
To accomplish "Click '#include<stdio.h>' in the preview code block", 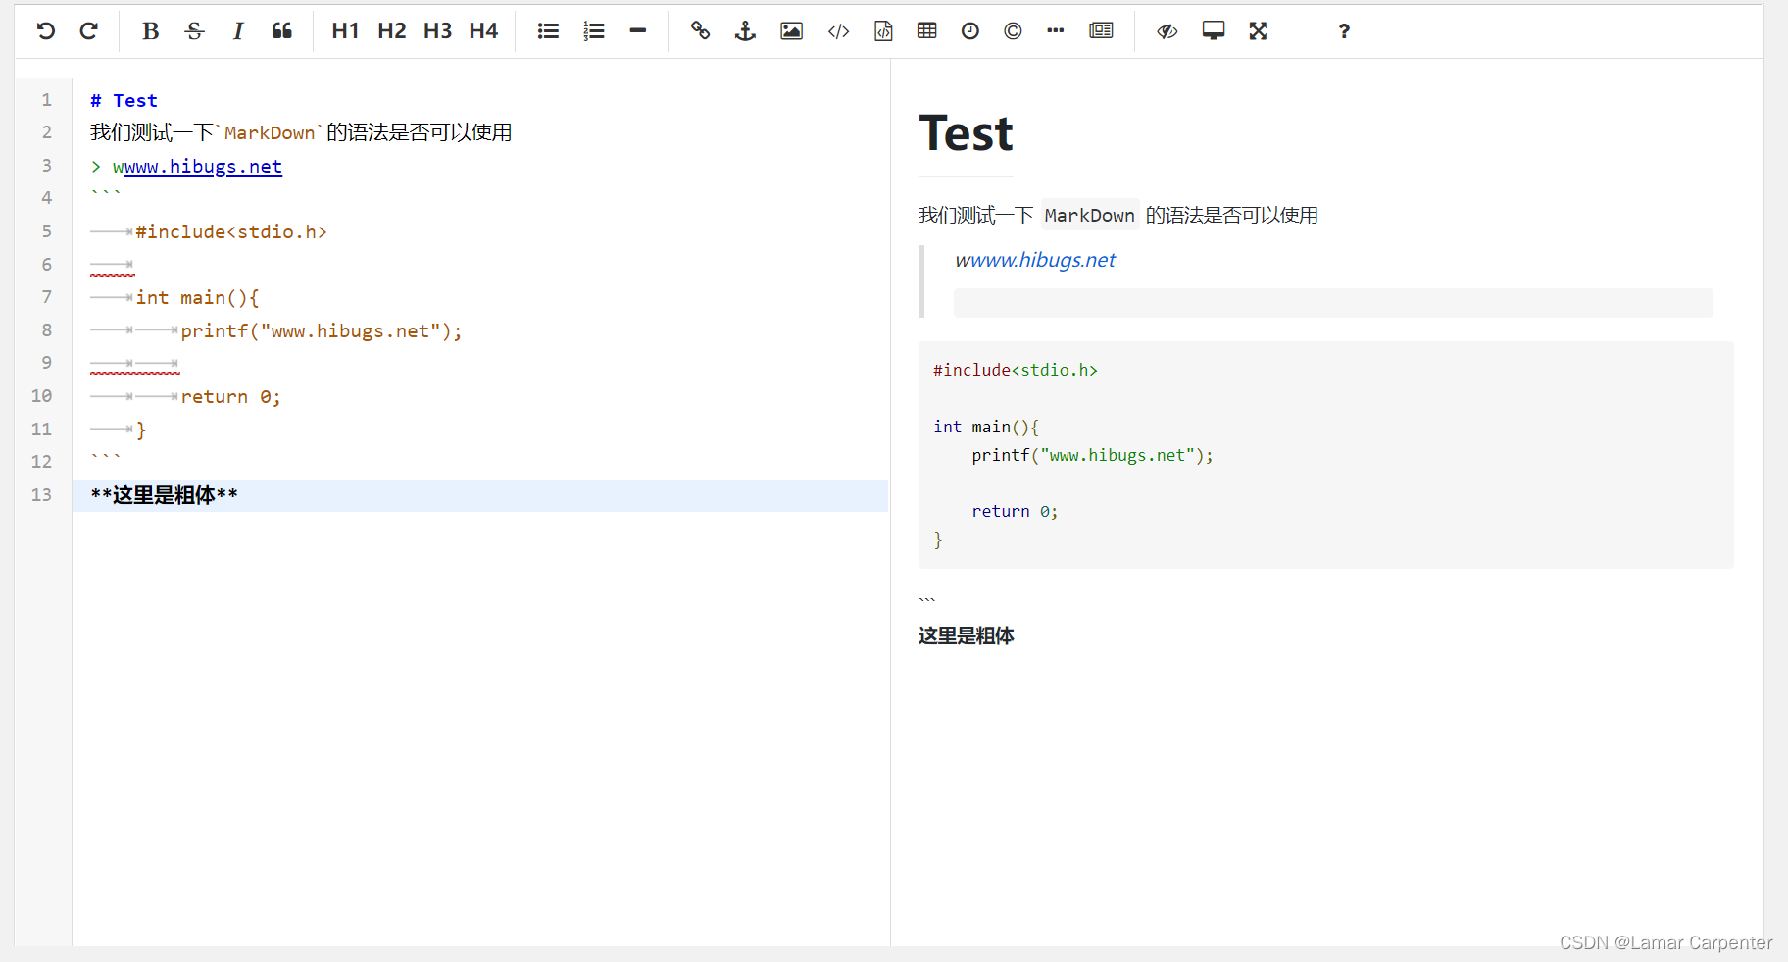I will (1016, 371).
